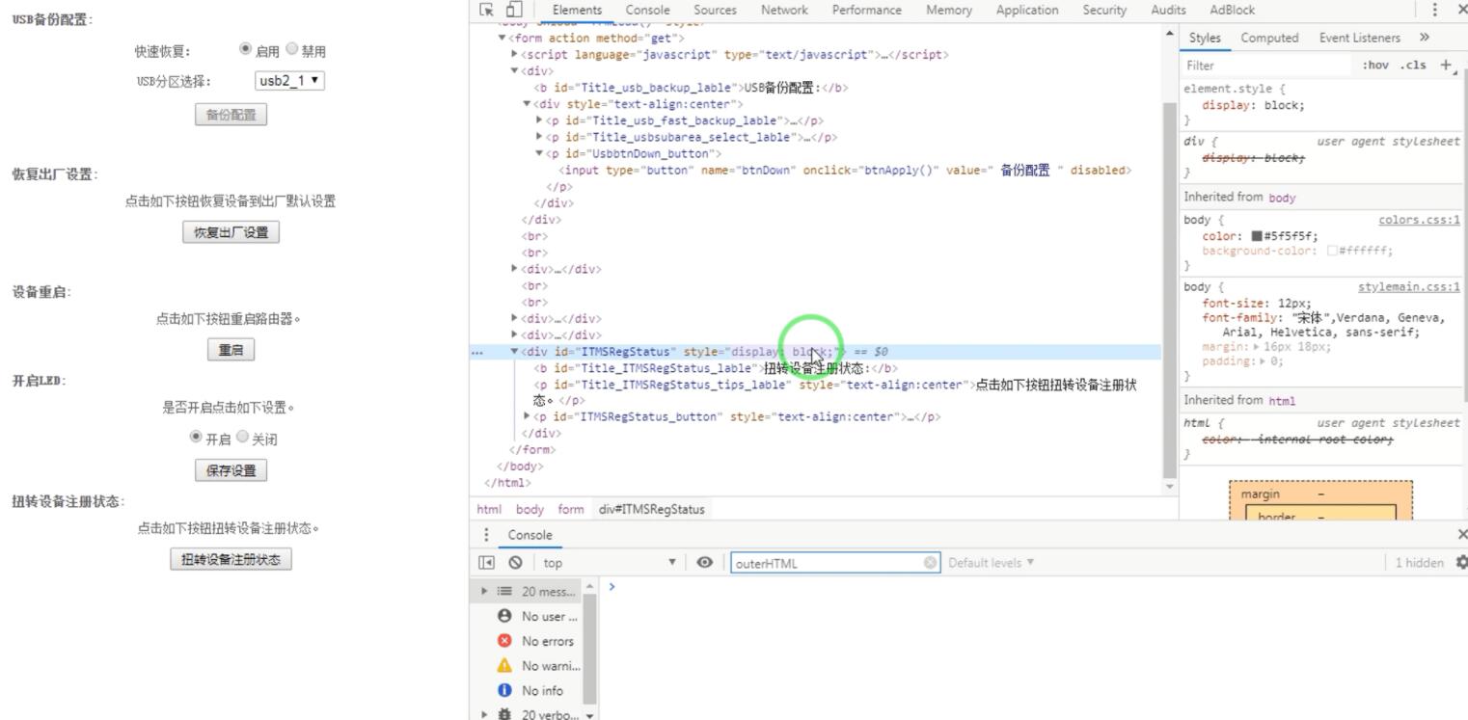
Task: Click the 保存设置 button
Action: click(x=231, y=470)
